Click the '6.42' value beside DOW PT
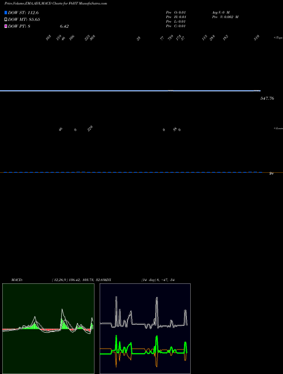The width and height of the screenshot is (283, 374). point(64,26)
